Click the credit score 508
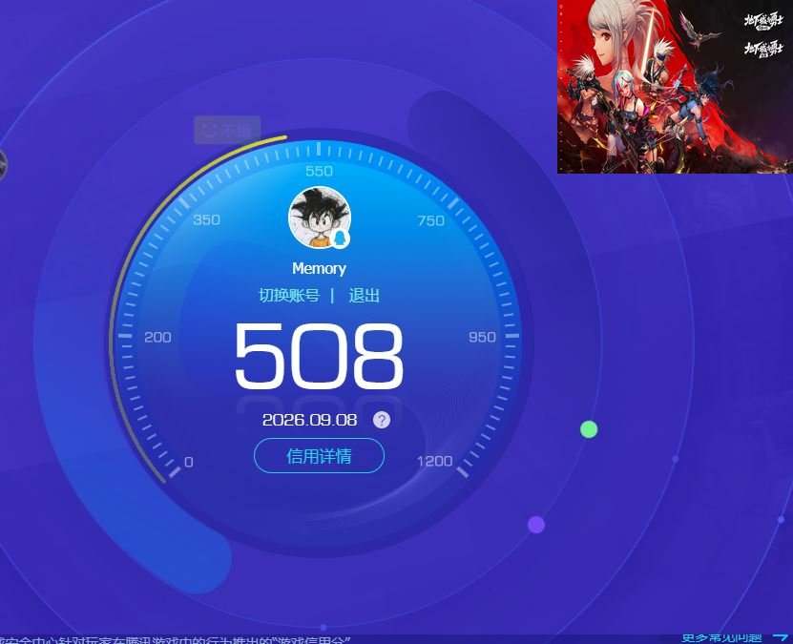Viewport: 793px width, 644px height. (319, 356)
